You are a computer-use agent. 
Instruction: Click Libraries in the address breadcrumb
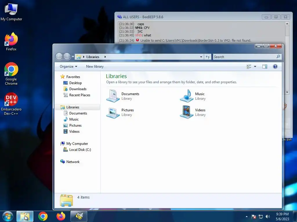tap(93, 57)
